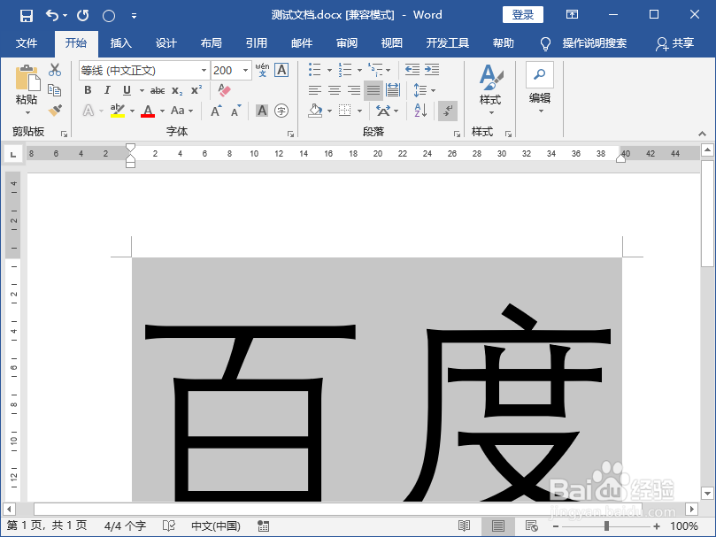Expand the bullets list dropdown arrow
Image resolution: width=716 pixels, height=537 pixels.
tap(329, 70)
